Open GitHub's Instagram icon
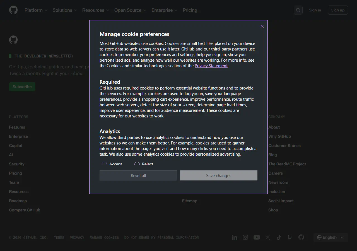Image resolution: width=357 pixels, height=251 pixels. click(x=245, y=237)
